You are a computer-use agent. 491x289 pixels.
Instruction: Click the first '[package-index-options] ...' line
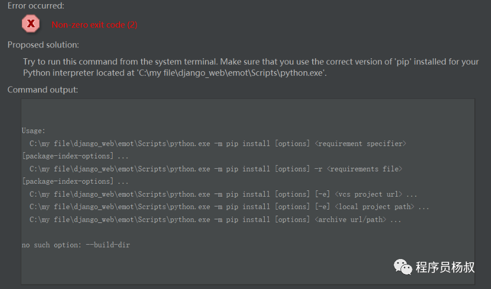click(75, 156)
